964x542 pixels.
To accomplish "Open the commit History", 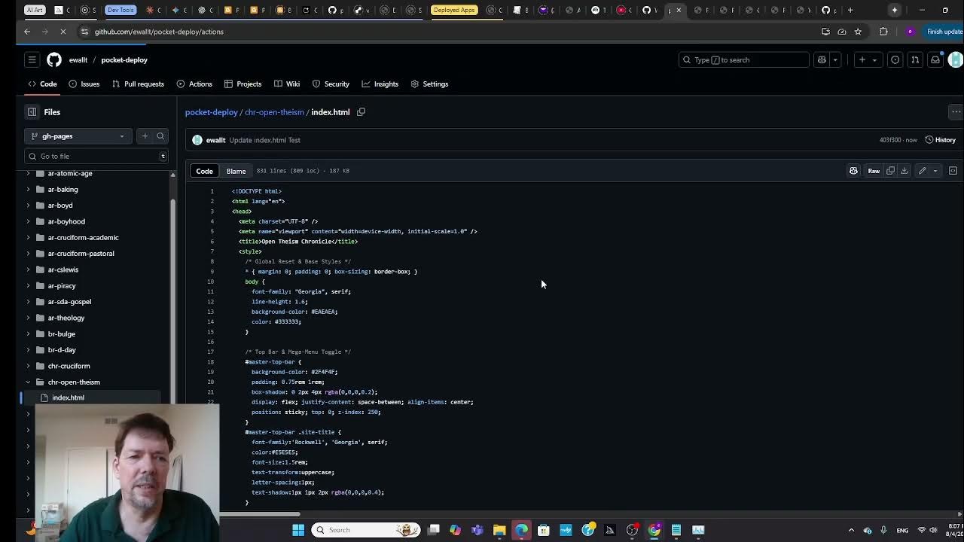I will [x=941, y=139].
